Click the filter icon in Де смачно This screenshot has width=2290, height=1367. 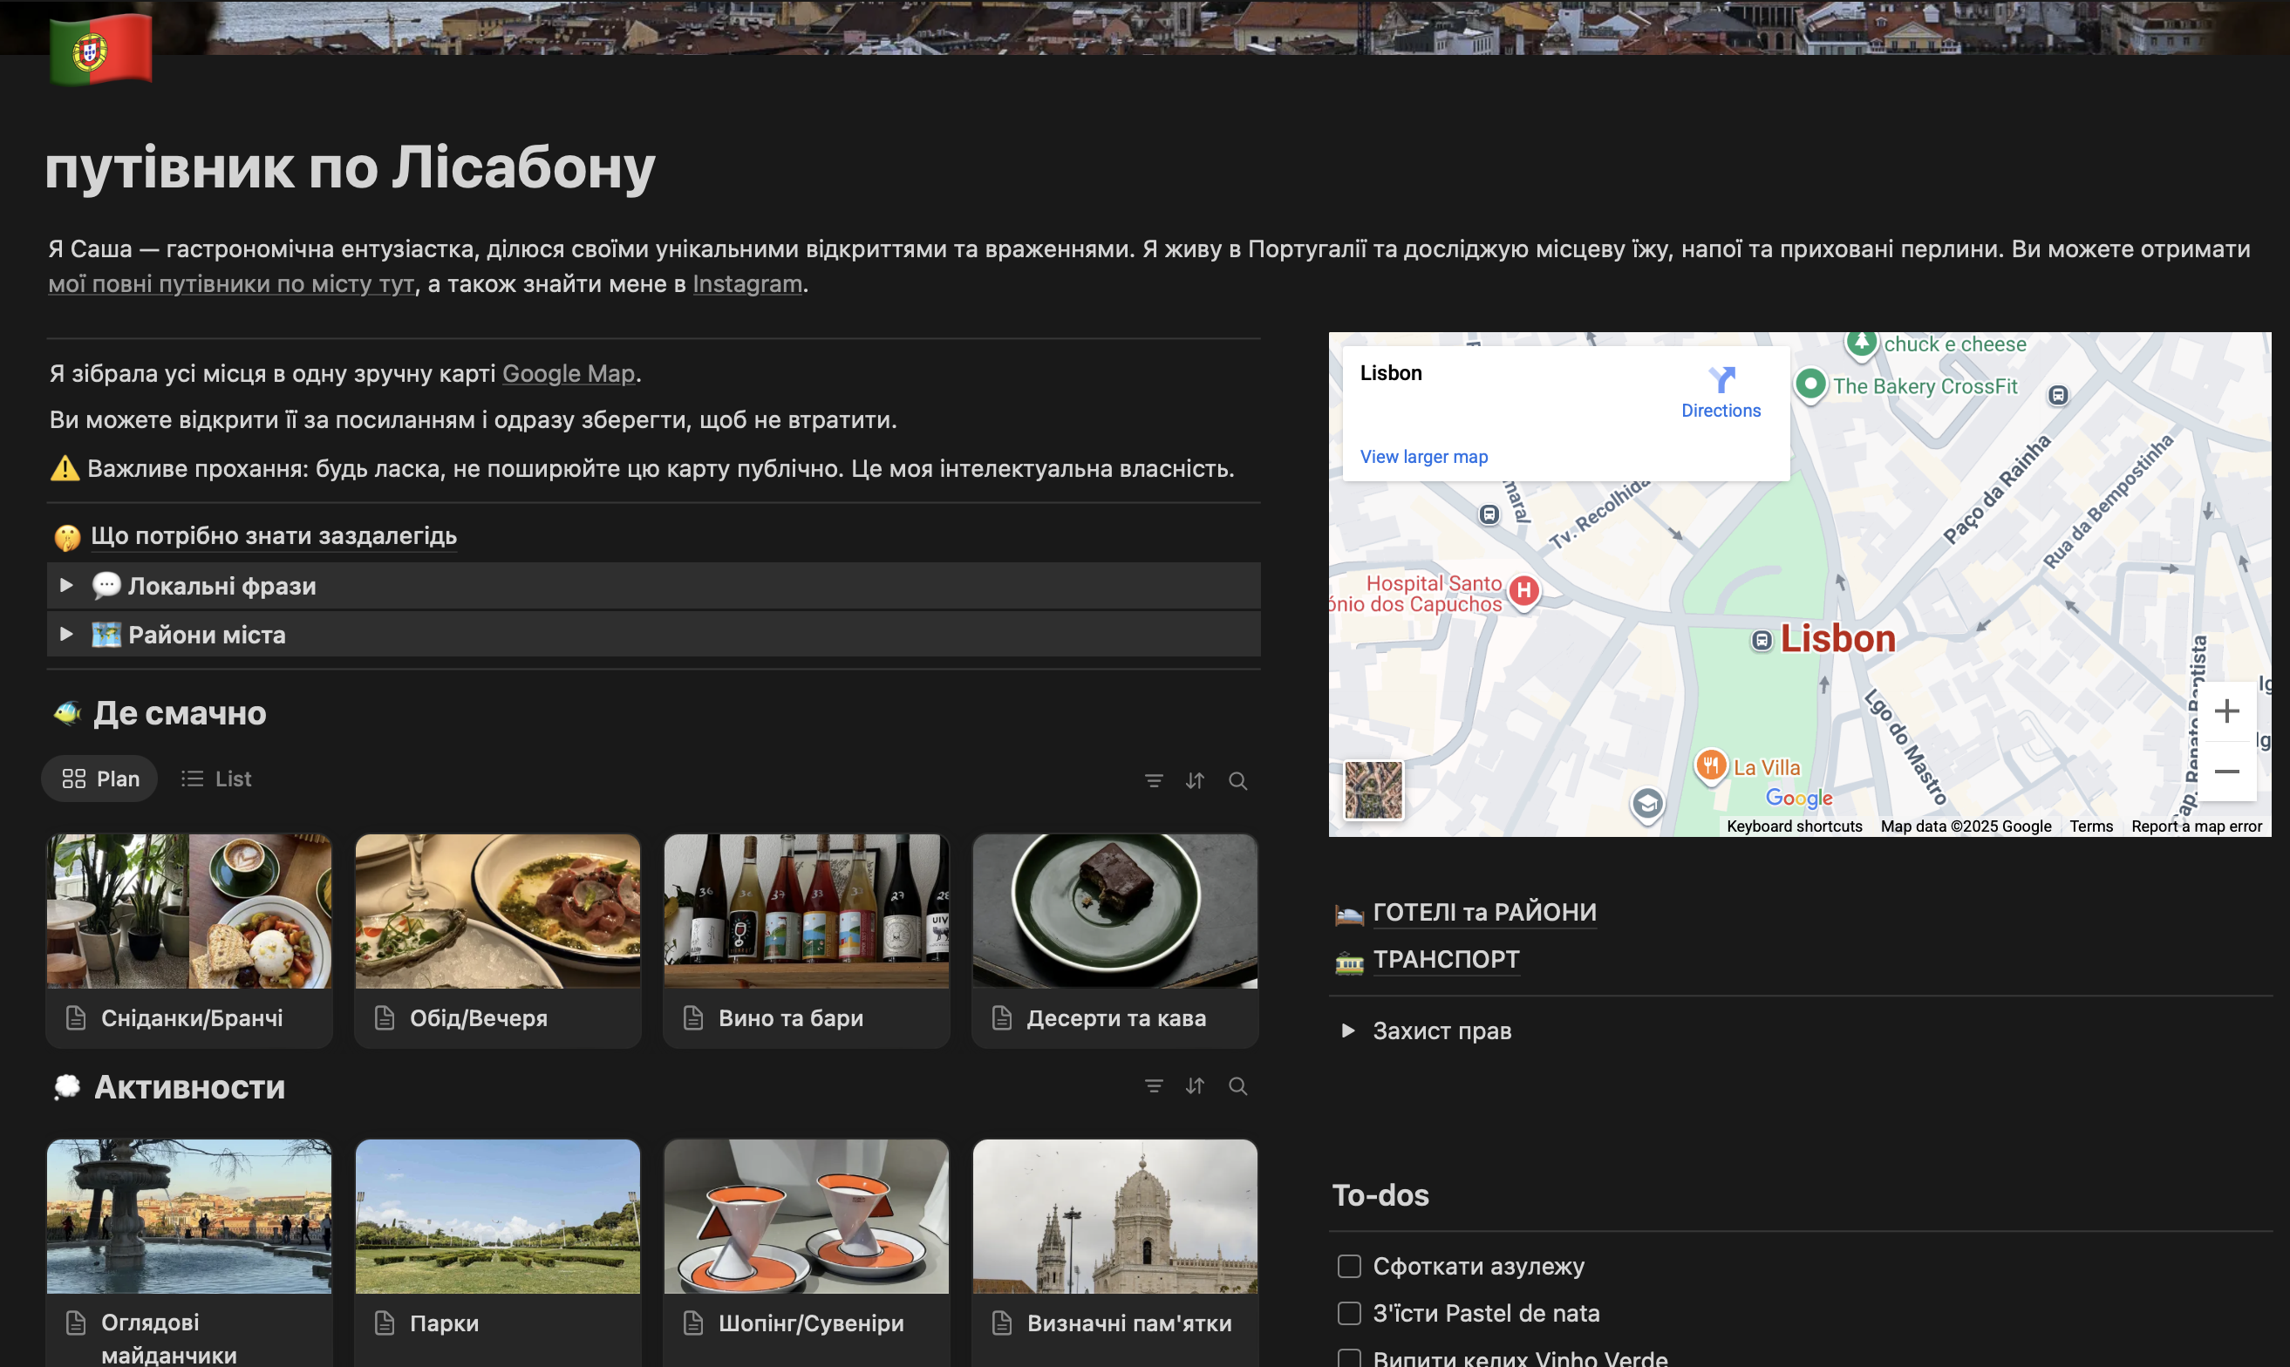[1154, 781]
